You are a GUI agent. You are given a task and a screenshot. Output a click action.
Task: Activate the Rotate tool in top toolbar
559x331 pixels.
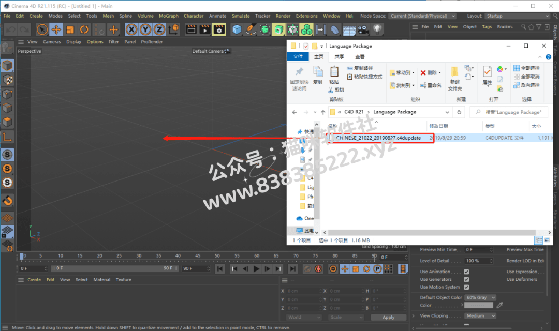(x=84, y=29)
